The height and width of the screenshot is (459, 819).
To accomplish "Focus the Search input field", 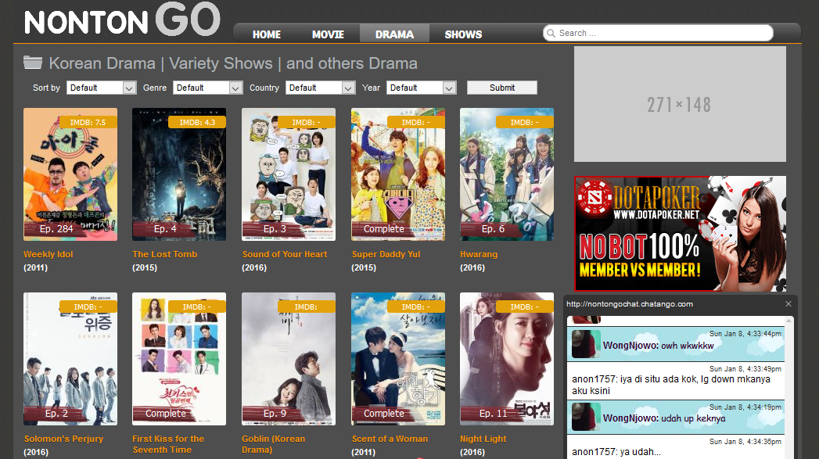I will point(658,33).
